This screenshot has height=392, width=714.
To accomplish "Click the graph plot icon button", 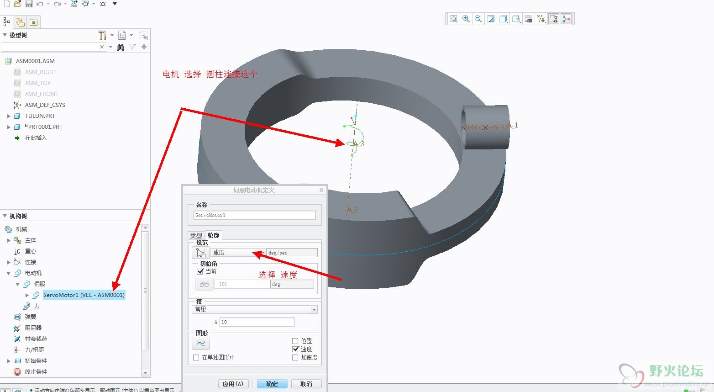I will [x=201, y=343].
